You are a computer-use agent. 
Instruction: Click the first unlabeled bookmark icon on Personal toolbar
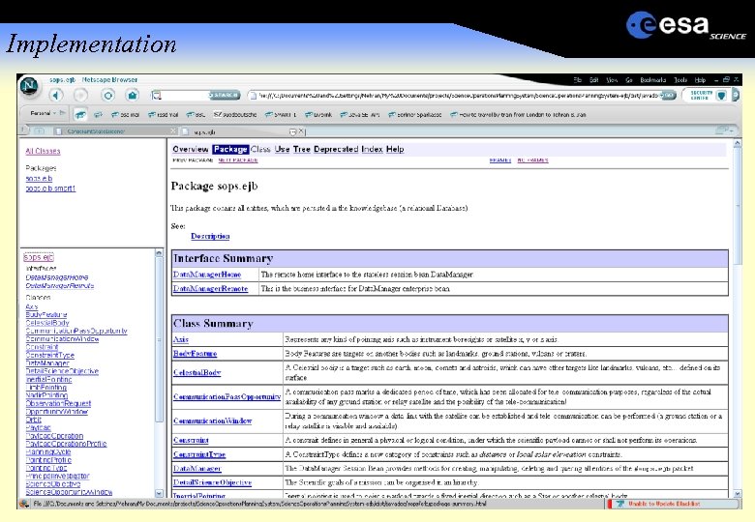[80, 114]
